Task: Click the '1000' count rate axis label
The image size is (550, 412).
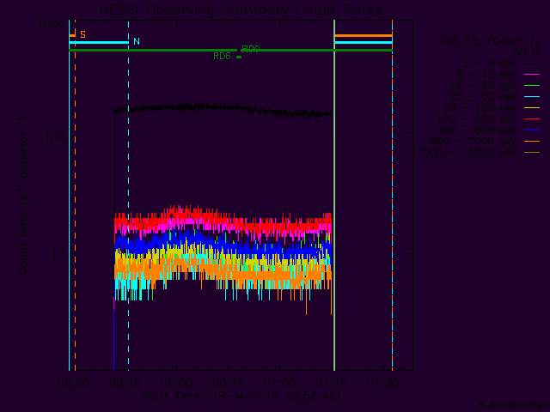Action: (x=52, y=24)
